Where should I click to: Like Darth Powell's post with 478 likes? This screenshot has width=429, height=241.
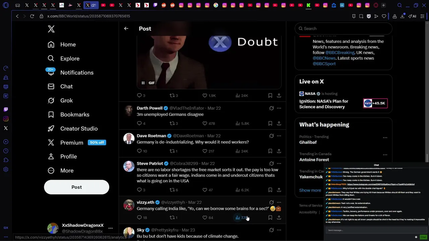pos(208,124)
